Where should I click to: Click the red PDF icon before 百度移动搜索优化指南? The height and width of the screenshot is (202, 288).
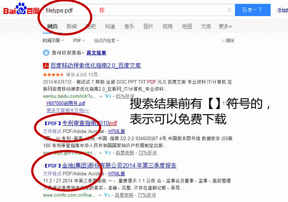click(x=46, y=66)
